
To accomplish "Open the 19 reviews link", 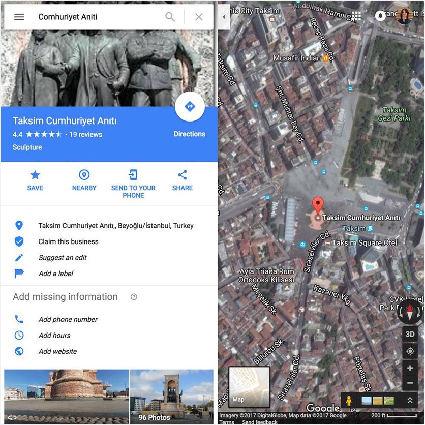I will coord(85,134).
